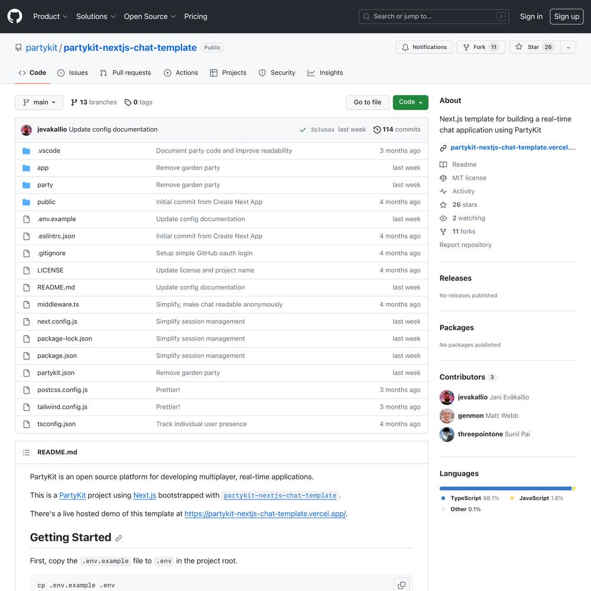Open the 114 commits history link
This screenshot has height=591, width=591.
[397, 129]
